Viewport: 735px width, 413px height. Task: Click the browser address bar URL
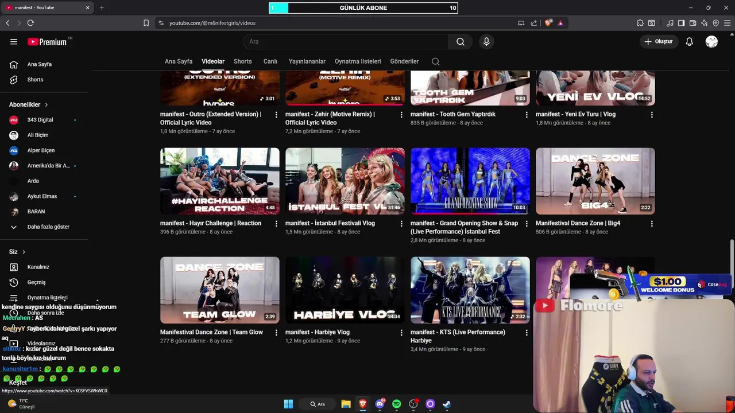(212, 23)
